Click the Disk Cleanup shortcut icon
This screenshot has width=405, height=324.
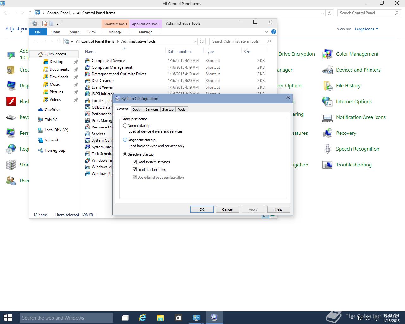coord(88,81)
